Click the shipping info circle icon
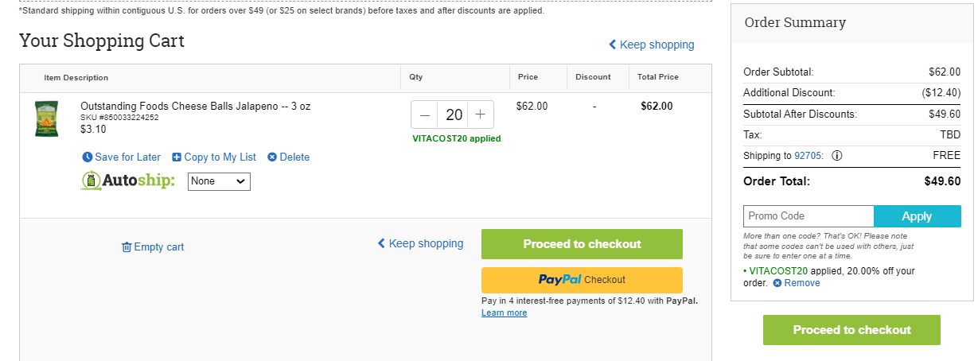 [837, 156]
